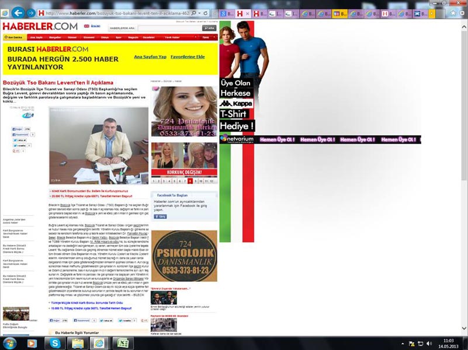Open the Kredi Kartı Borcunuzdan red link
The width and height of the screenshot is (468, 350).
pos(89,191)
